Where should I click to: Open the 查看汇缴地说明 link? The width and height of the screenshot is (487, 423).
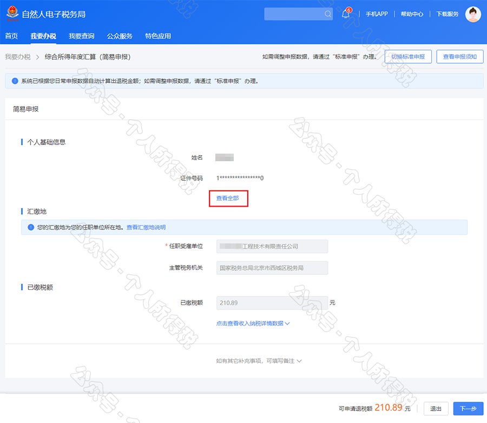146,227
